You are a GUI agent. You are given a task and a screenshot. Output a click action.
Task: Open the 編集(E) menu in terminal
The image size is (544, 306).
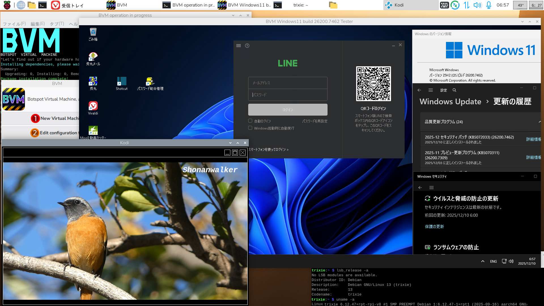coord(37,24)
